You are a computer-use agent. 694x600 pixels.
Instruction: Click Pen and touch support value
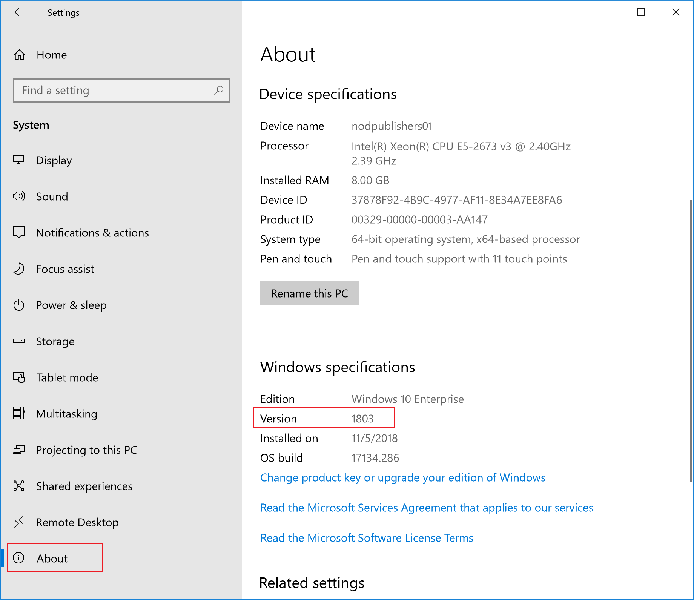(x=459, y=259)
